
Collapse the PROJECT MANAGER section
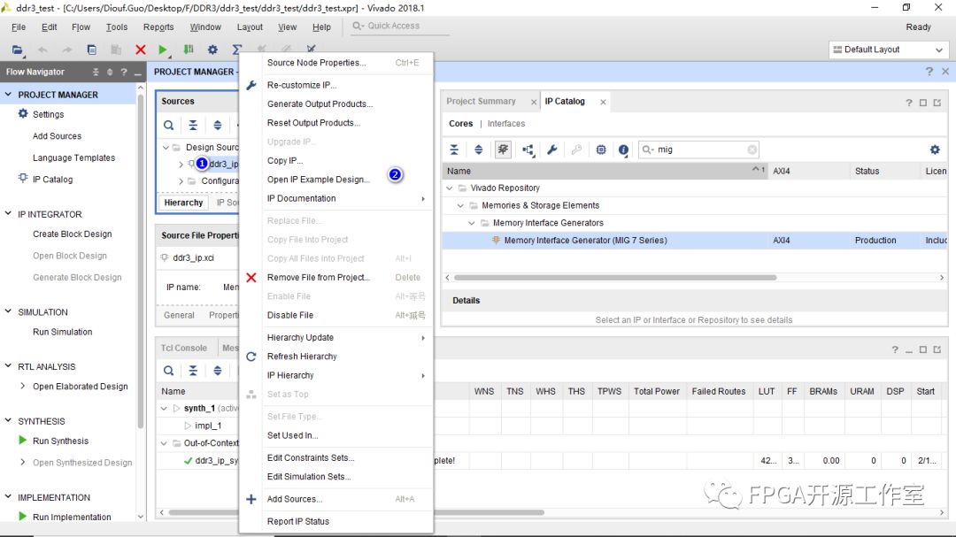[x=9, y=95]
